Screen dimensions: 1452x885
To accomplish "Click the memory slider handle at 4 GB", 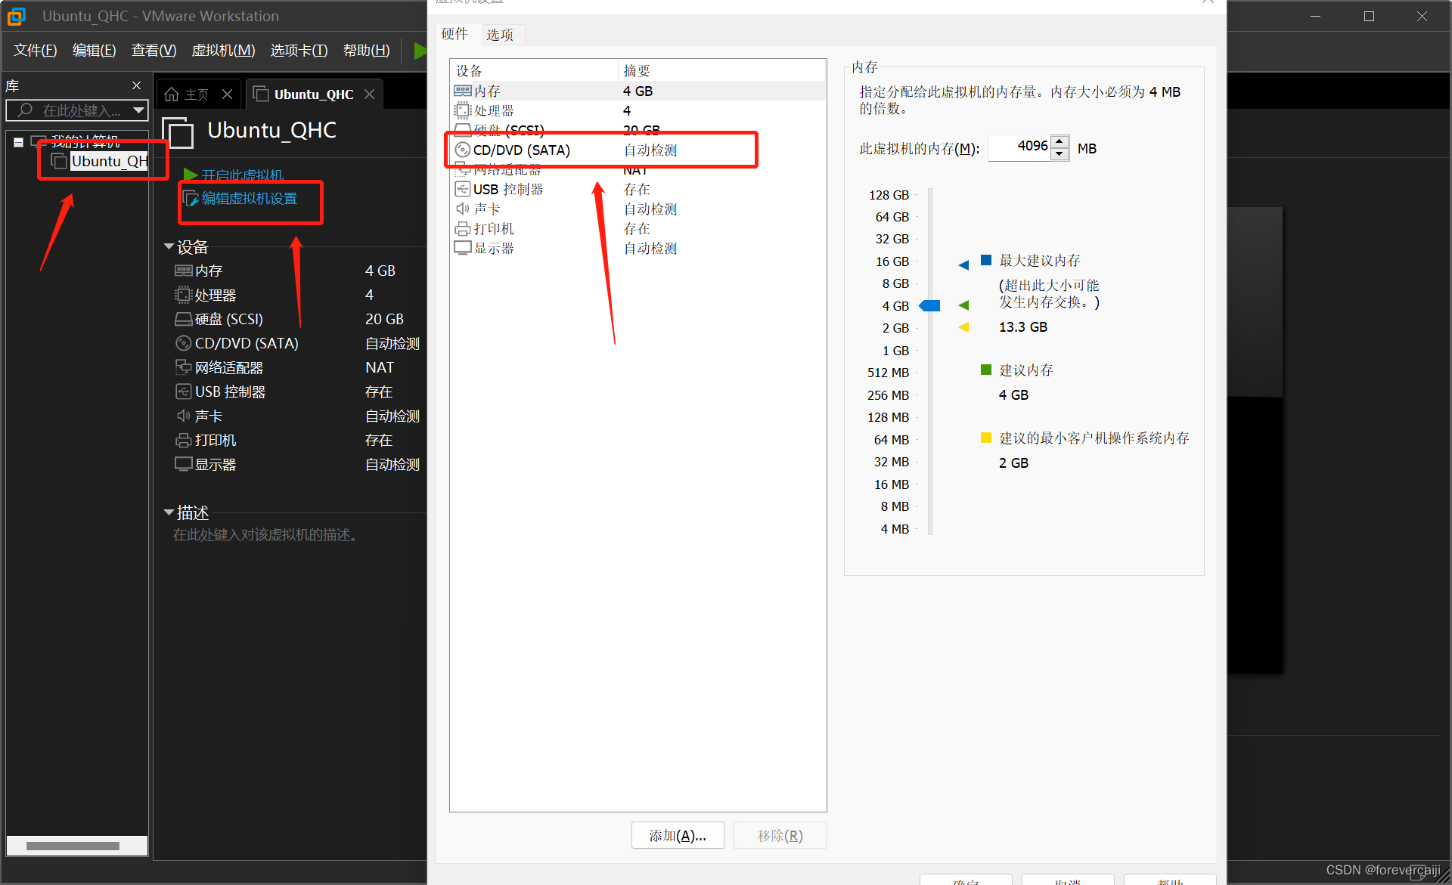I will tap(929, 306).
